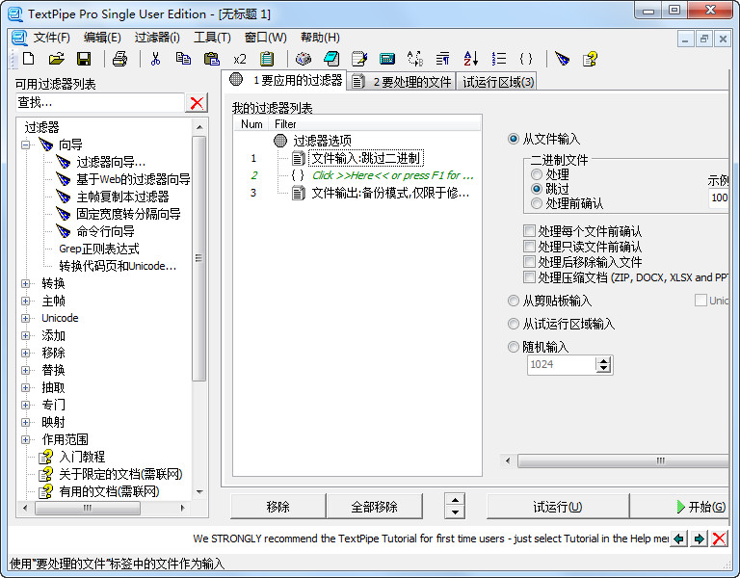The image size is (740, 578).
Task: Click the 查找... search input field
Action: coord(100,102)
